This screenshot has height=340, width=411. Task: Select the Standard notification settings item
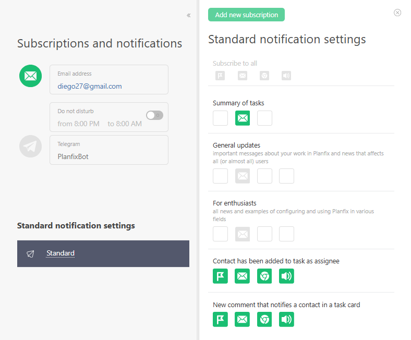click(61, 253)
